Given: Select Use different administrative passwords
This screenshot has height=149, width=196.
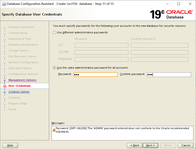Looking at the screenshot, I should click(x=54, y=33).
